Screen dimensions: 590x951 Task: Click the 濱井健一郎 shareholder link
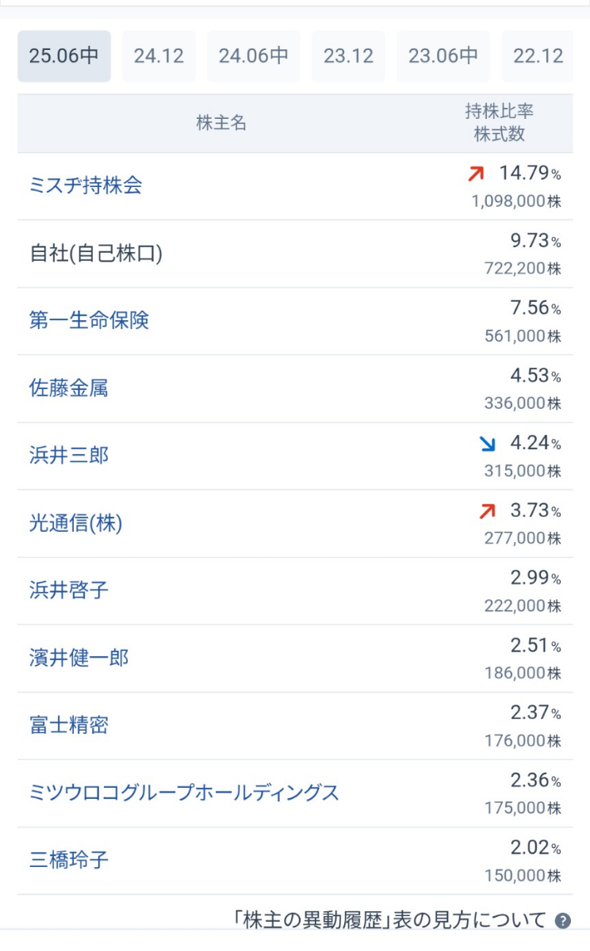click(79, 658)
